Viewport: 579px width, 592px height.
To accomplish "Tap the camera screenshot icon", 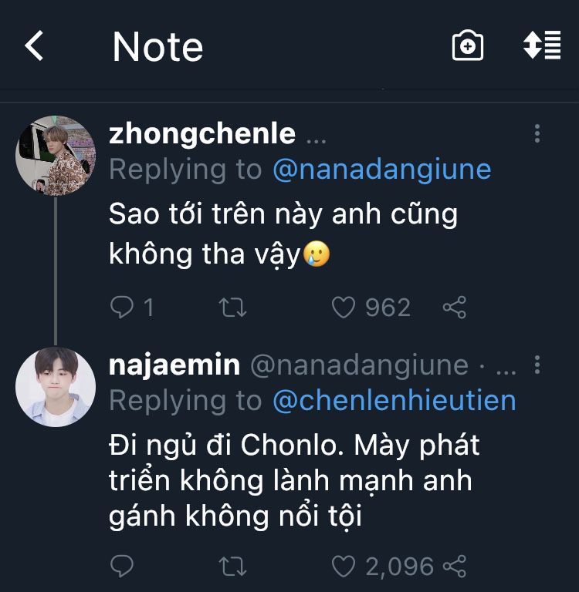I will point(467,46).
